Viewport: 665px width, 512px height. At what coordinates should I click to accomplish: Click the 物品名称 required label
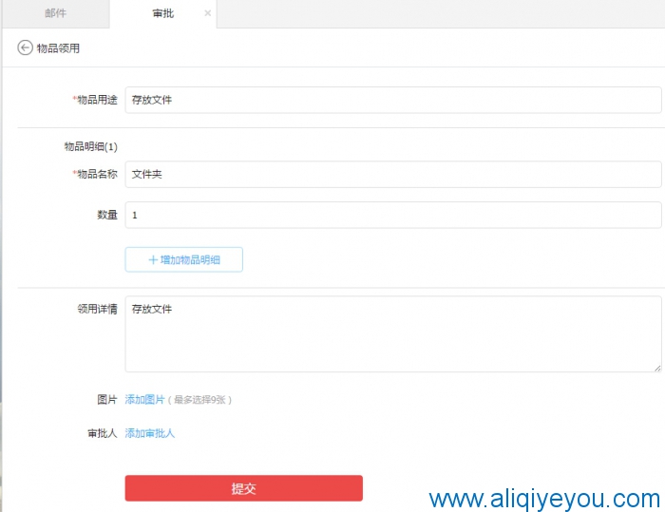pyautogui.click(x=95, y=175)
